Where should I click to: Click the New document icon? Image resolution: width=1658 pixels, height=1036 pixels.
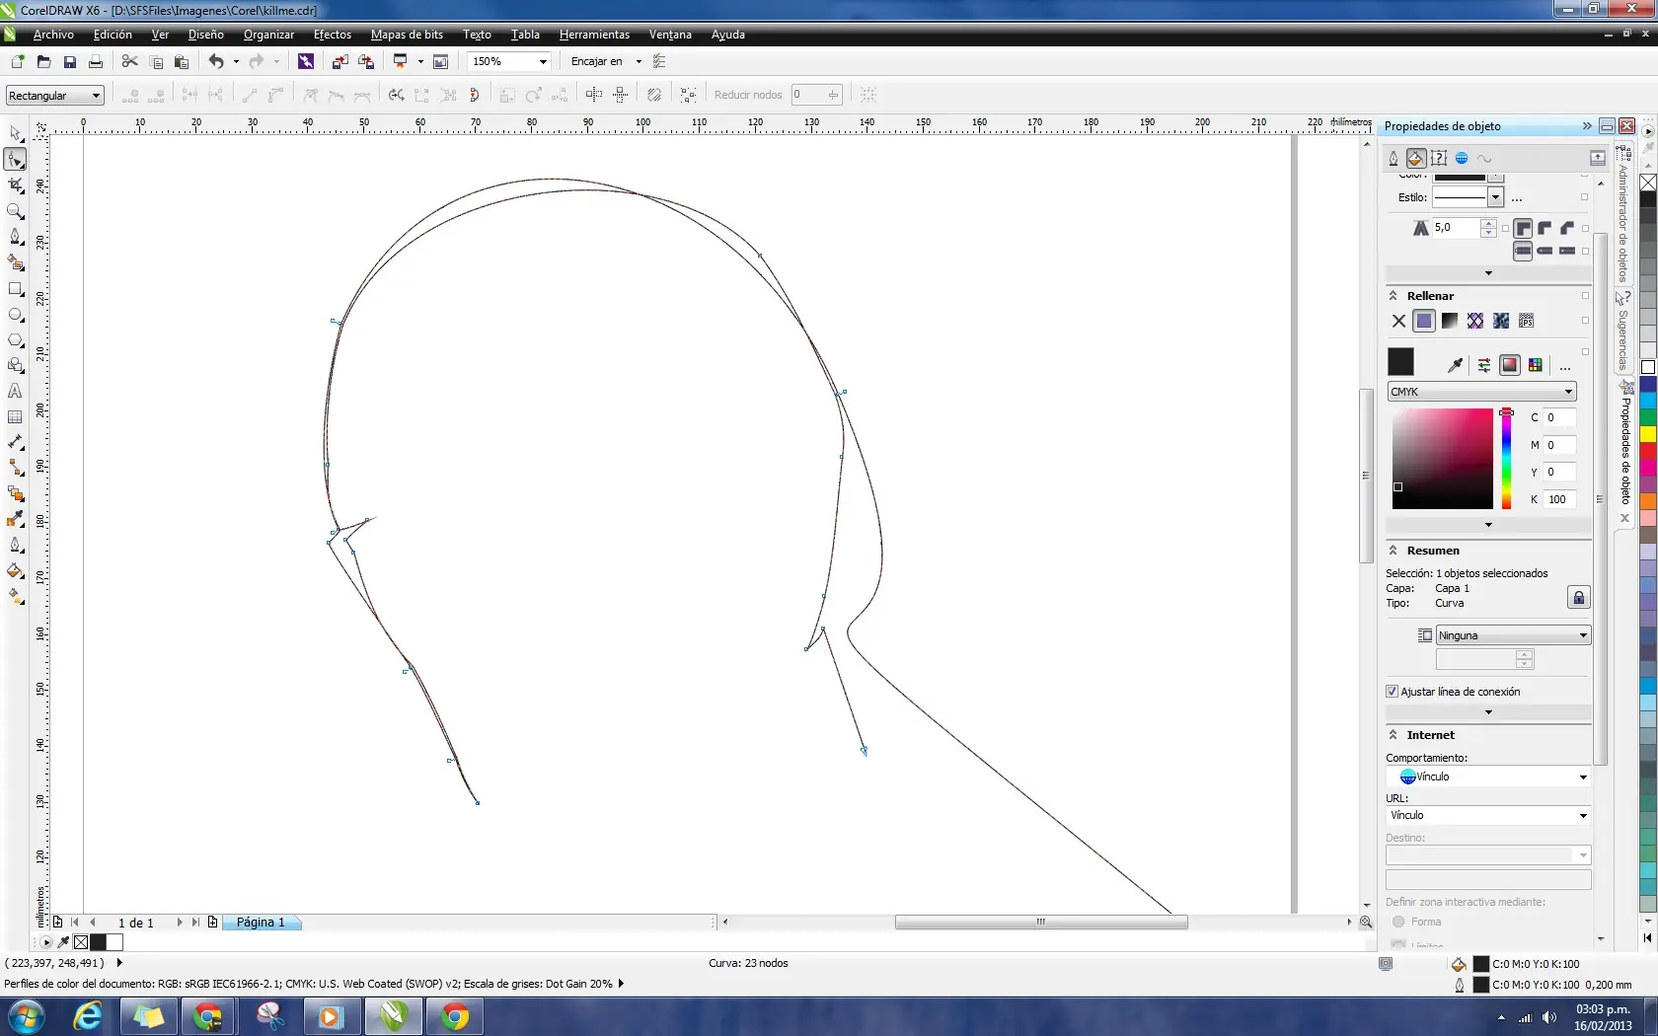[x=17, y=61]
